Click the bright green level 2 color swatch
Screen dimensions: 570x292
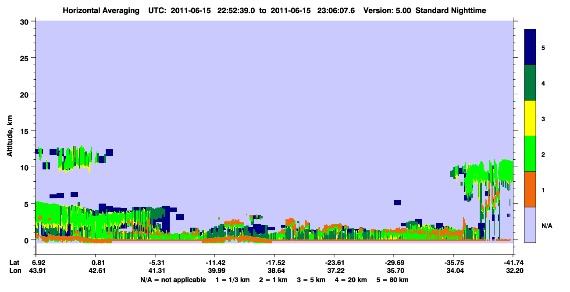[530, 154]
